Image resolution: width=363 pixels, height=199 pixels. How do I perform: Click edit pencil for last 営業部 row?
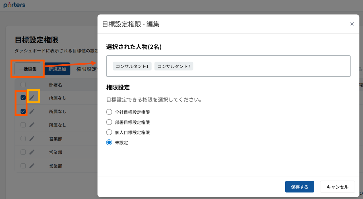click(32, 166)
